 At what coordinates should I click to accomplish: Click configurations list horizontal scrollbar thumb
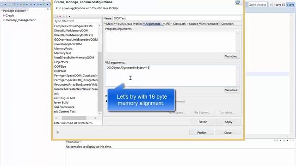[74, 118]
